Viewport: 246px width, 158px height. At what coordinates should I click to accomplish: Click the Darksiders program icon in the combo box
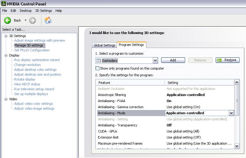[99, 60]
